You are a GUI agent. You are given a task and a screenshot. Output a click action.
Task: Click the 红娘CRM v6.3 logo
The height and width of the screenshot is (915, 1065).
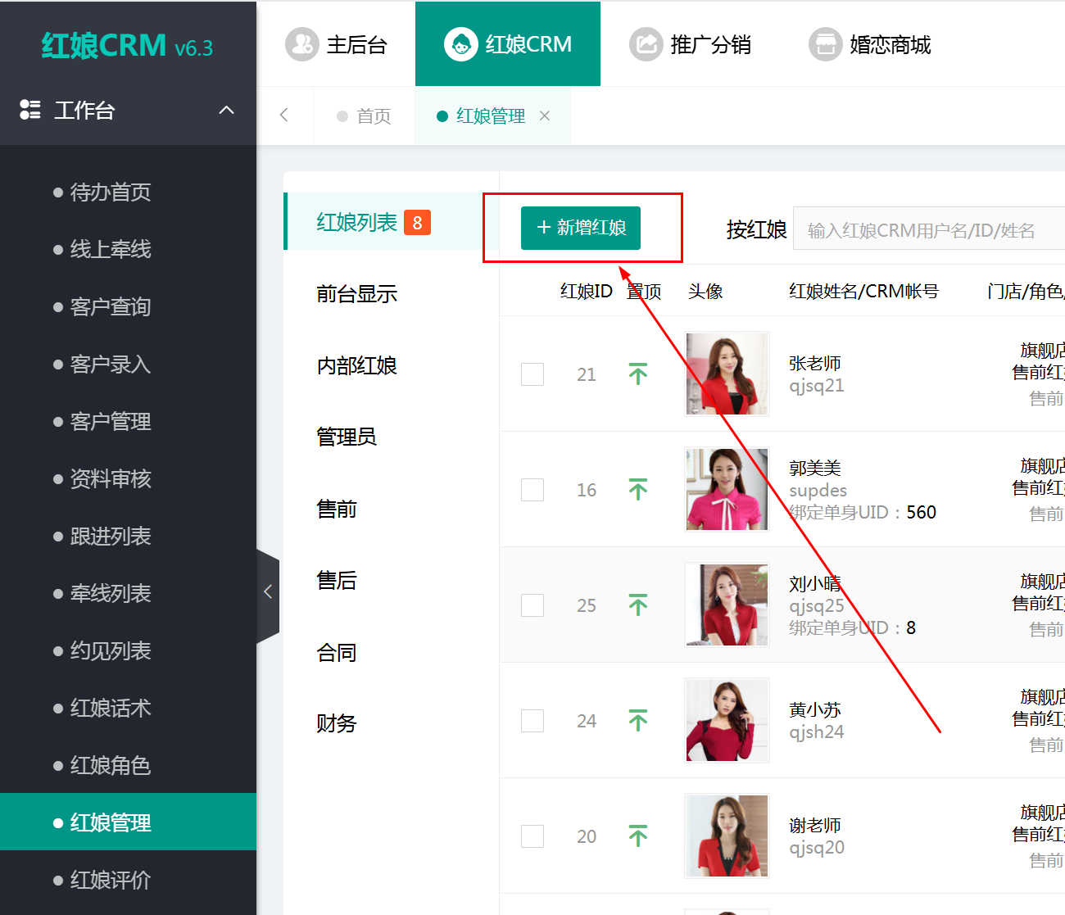click(x=127, y=46)
